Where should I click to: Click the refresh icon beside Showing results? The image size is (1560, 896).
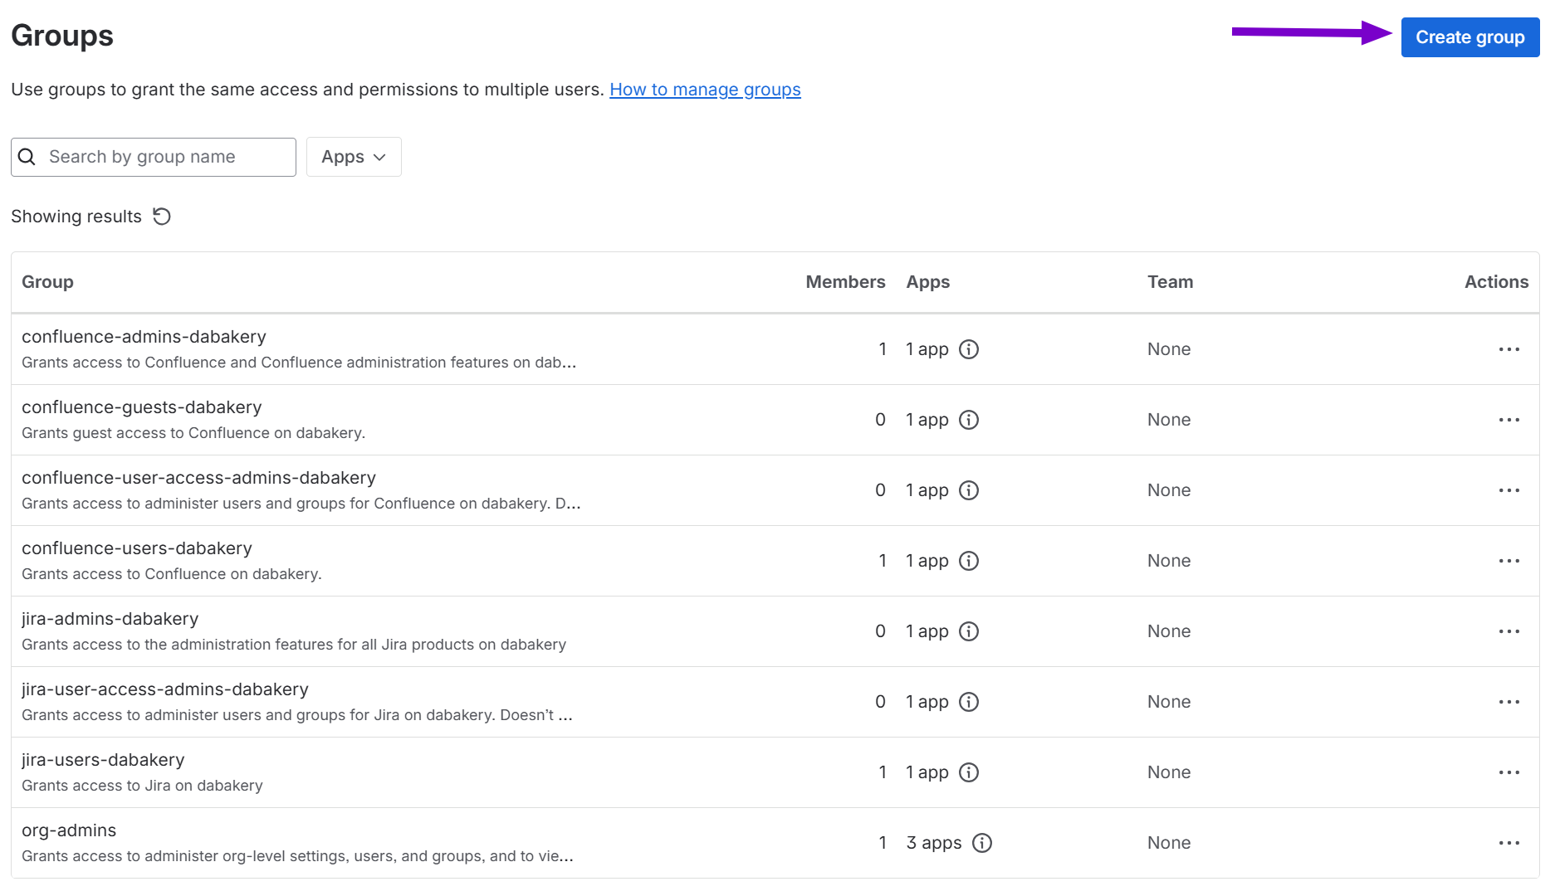(162, 217)
